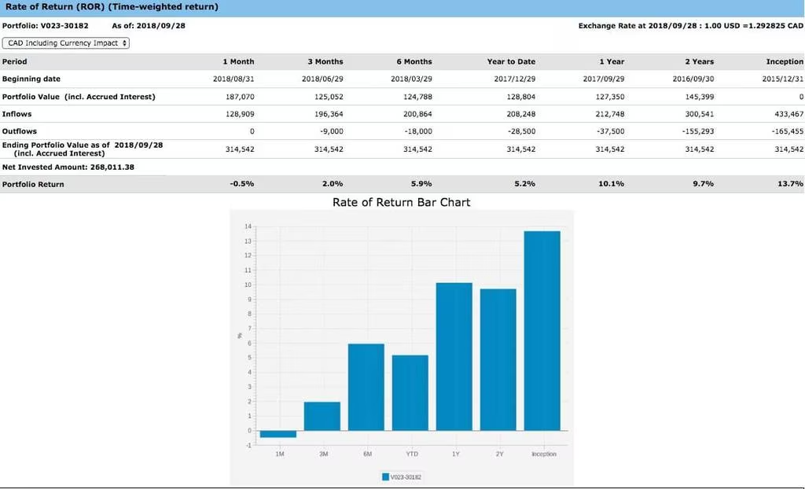
Task: Select the Rate of Return (ROR) title bar
Action: (x=112, y=7)
